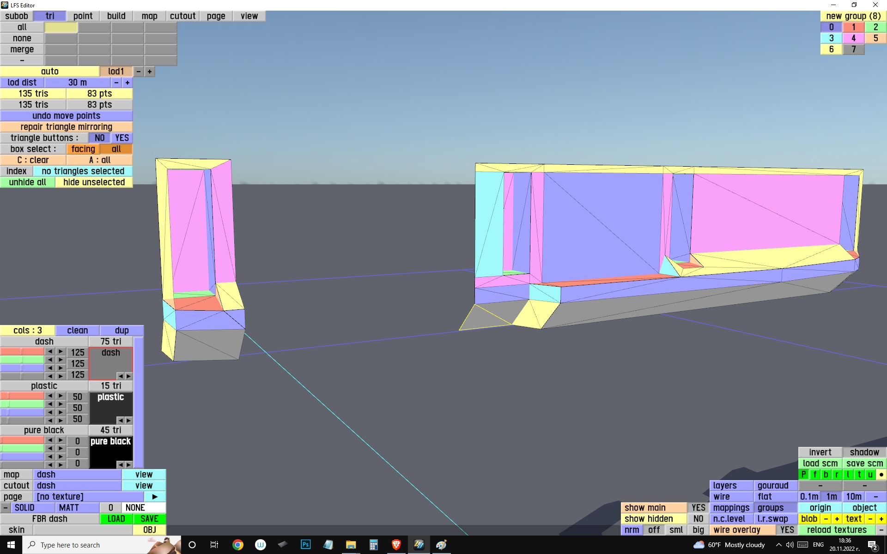
Task: Toggle wire overlay YES button
Action: (787, 530)
